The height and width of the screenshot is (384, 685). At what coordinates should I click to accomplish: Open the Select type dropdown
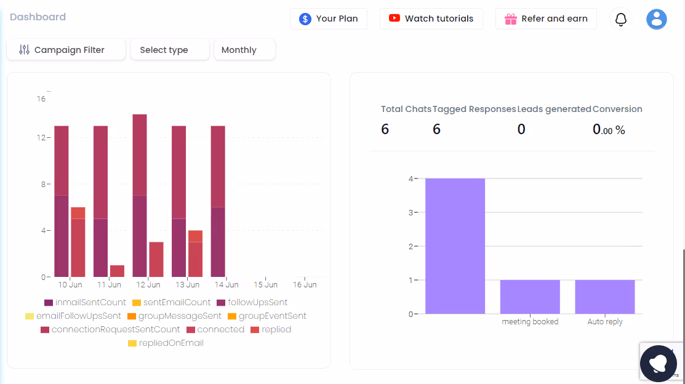pos(169,49)
